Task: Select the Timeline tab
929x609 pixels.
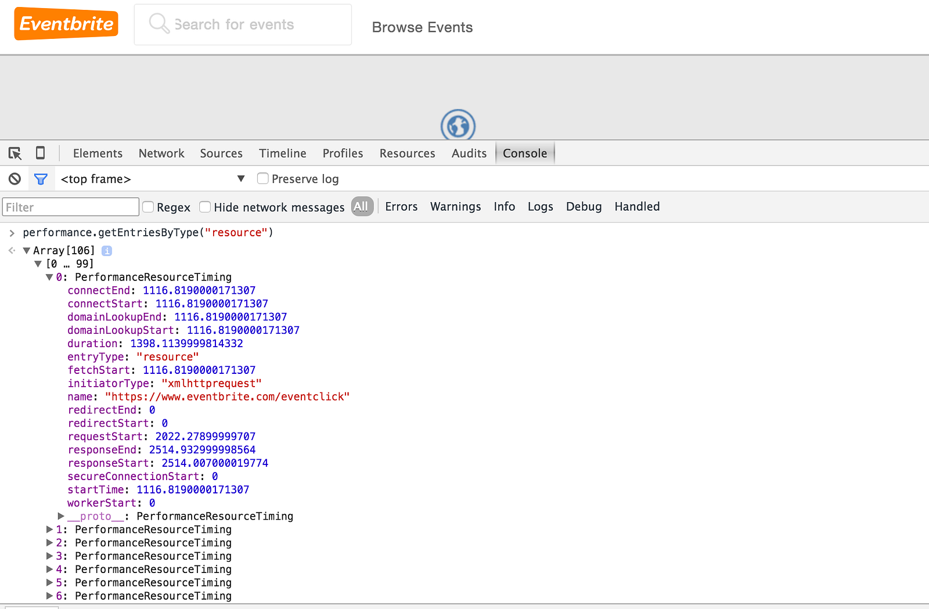Action: click(283, 153)
